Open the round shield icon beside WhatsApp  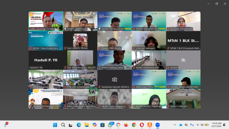pos(118,125)
